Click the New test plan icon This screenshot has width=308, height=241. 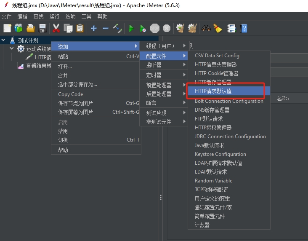(7, 28)
